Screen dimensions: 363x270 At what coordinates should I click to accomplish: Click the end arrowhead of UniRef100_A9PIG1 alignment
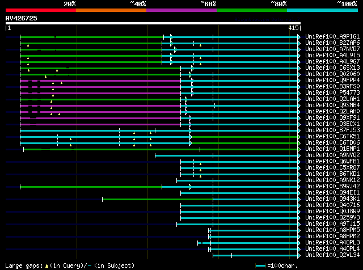[299, 37]
